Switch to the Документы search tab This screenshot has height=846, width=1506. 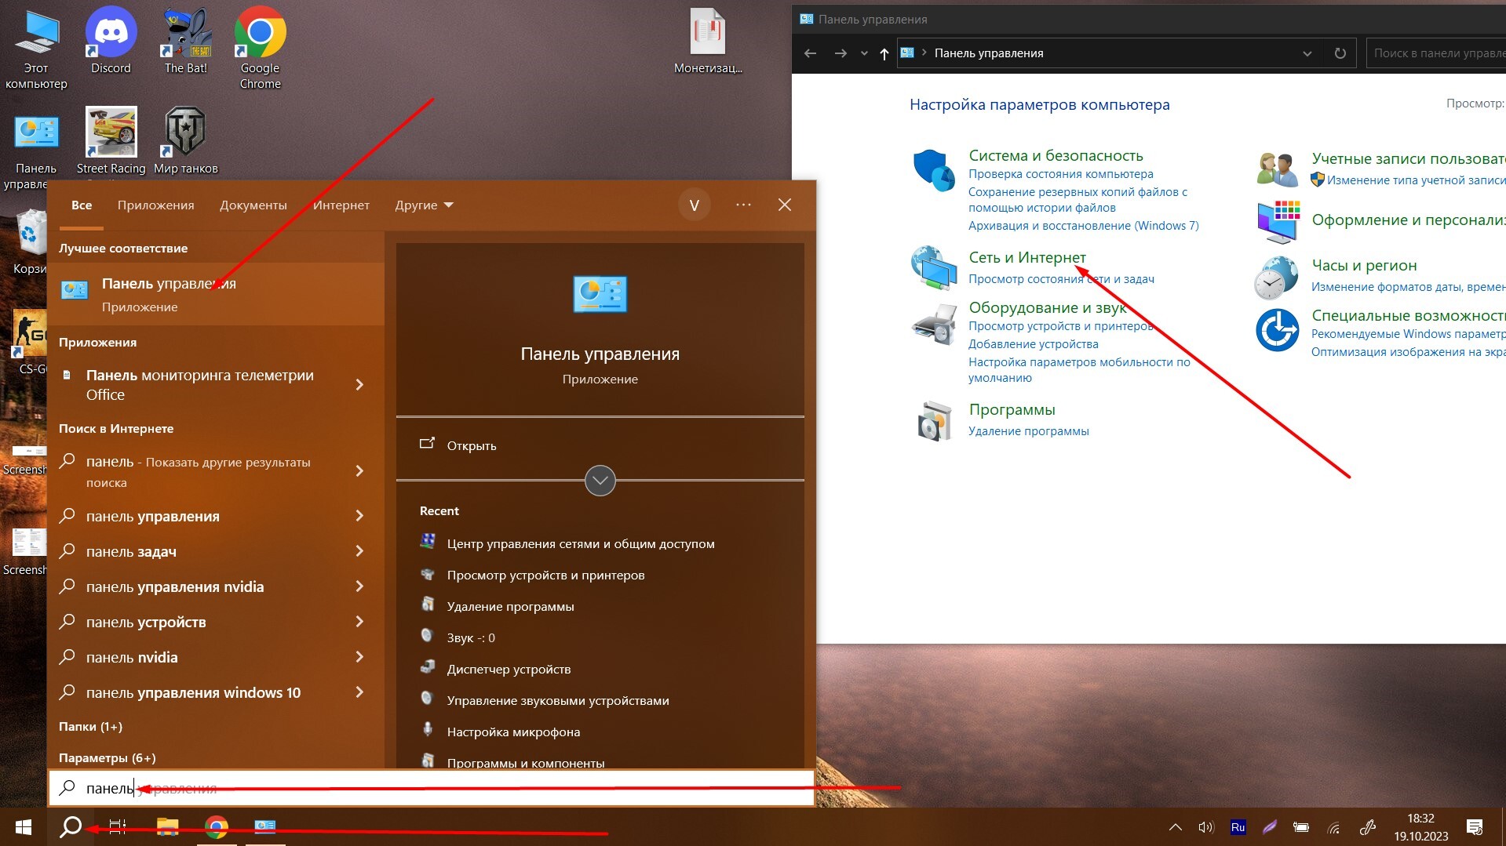pyautogui.click(x=253, y=205)
